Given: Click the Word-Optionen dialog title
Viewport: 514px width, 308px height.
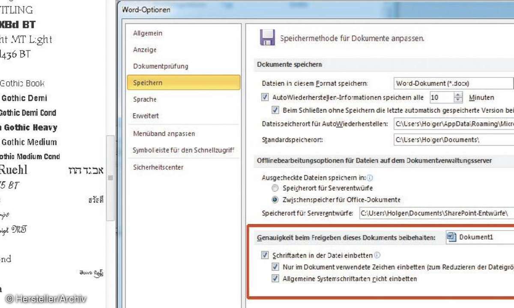Looking at the screenshot, I should 146,9.
